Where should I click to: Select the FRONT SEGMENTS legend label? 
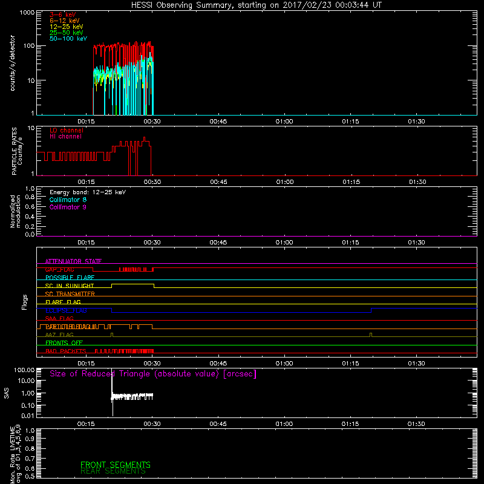coord(116,465)
